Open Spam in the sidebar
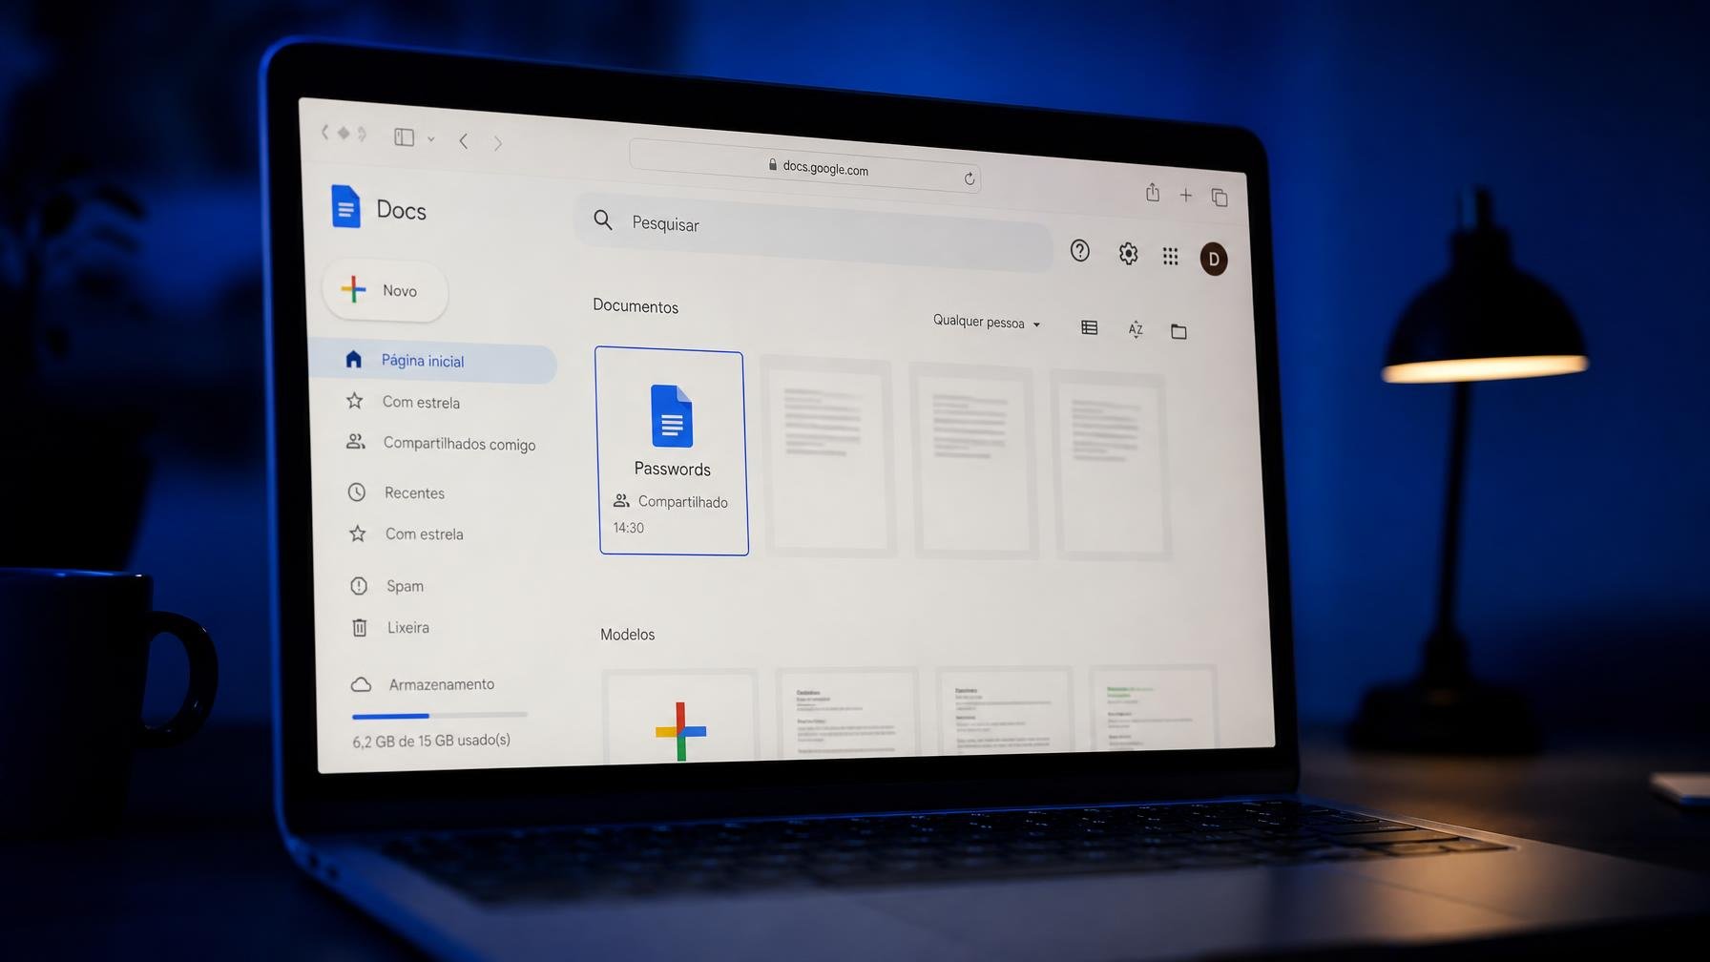 [386, 586]
